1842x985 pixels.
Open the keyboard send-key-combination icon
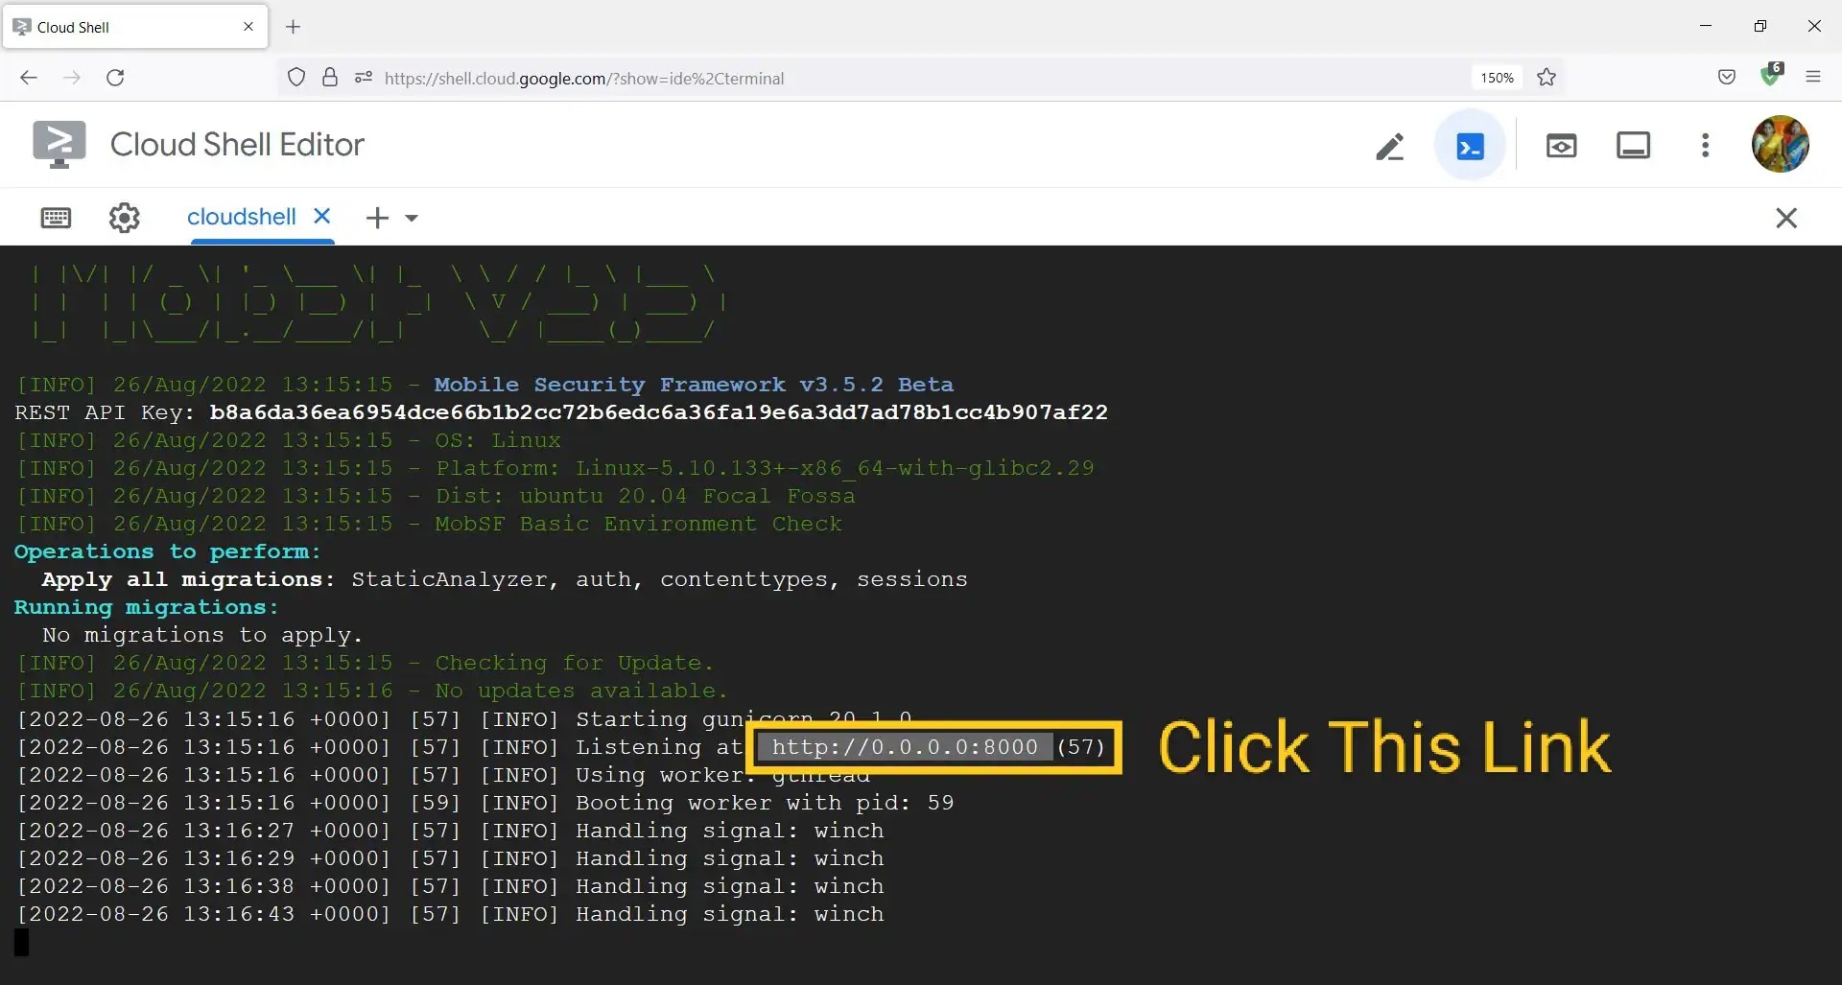coord(56,218)
